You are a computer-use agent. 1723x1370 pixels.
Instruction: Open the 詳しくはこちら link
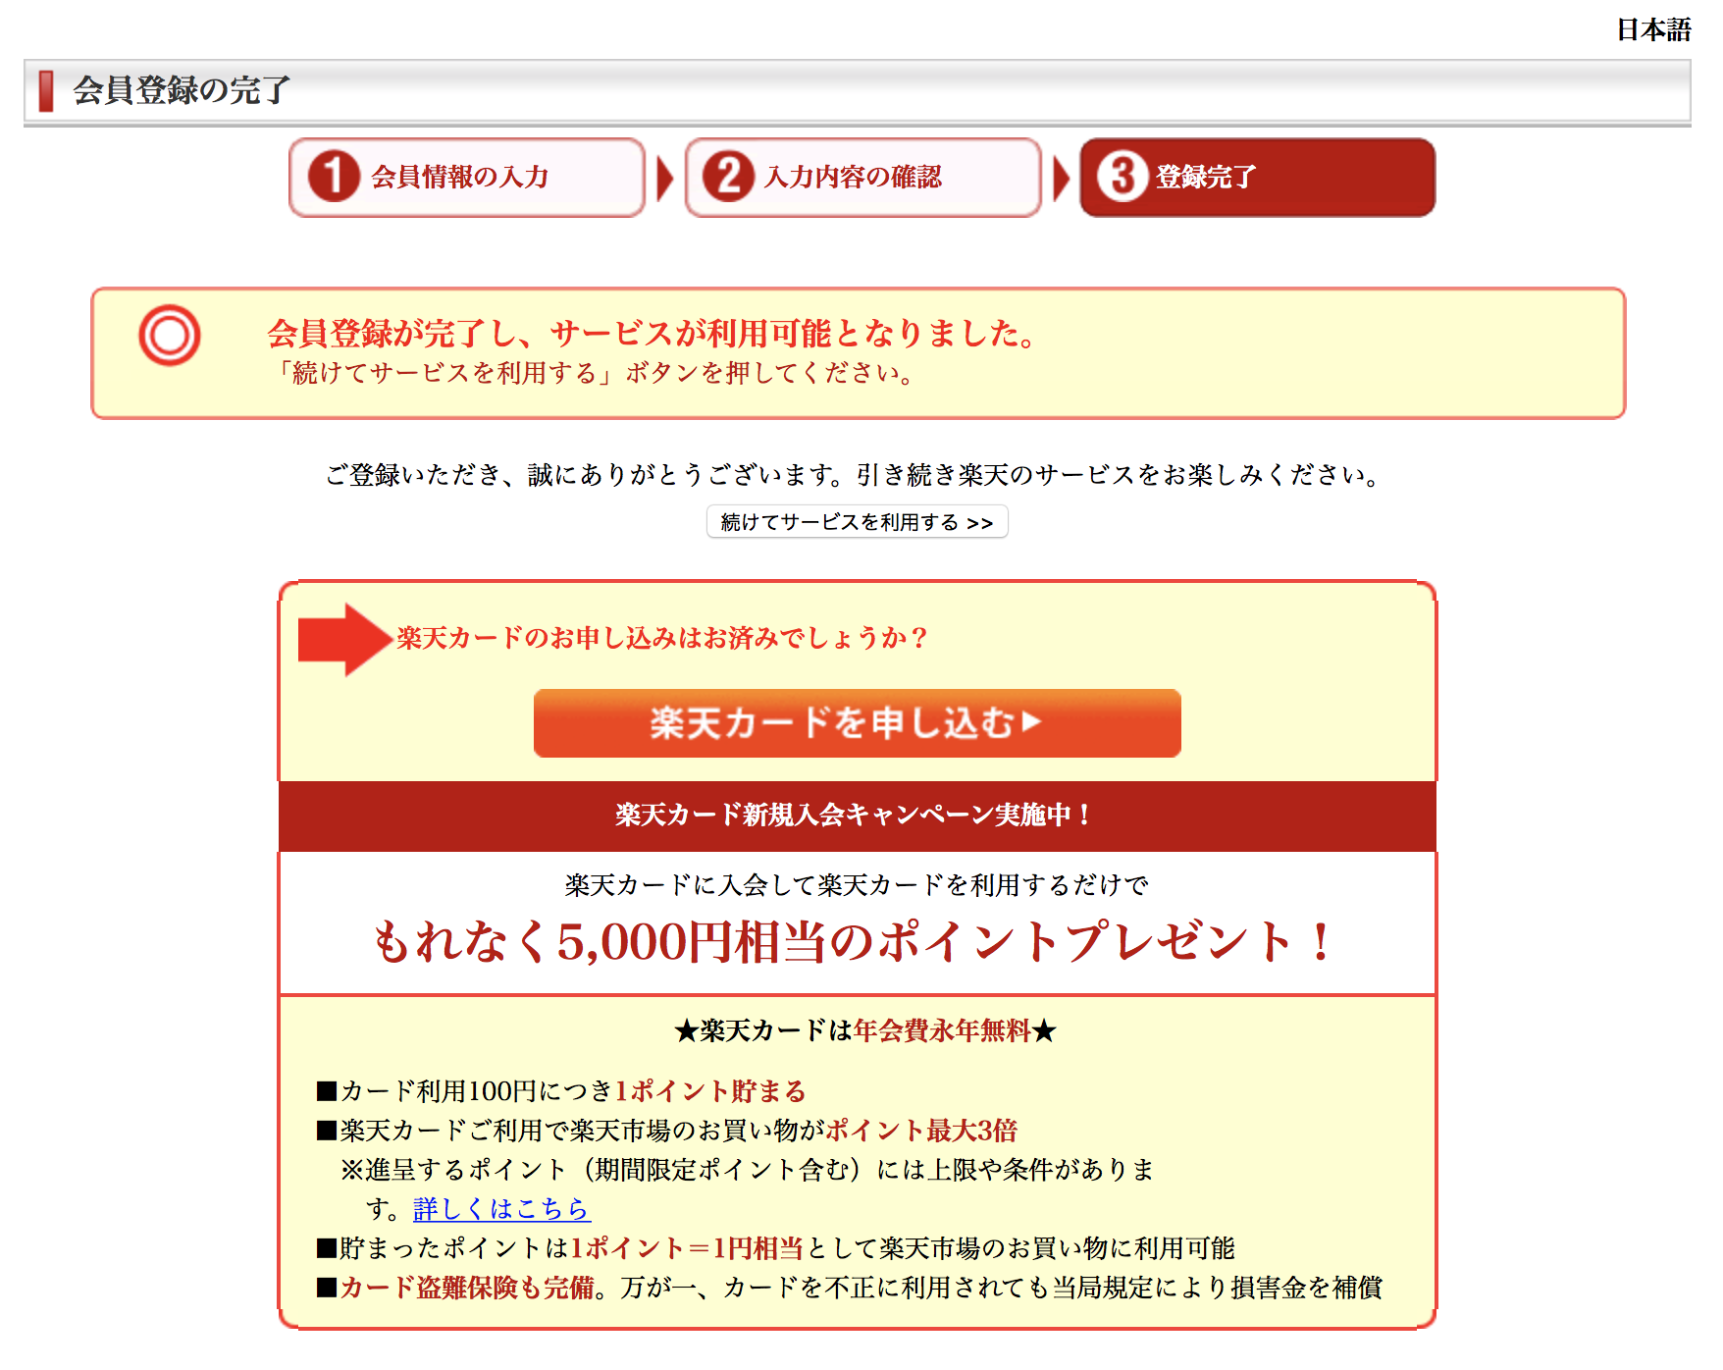(501, 1209)
